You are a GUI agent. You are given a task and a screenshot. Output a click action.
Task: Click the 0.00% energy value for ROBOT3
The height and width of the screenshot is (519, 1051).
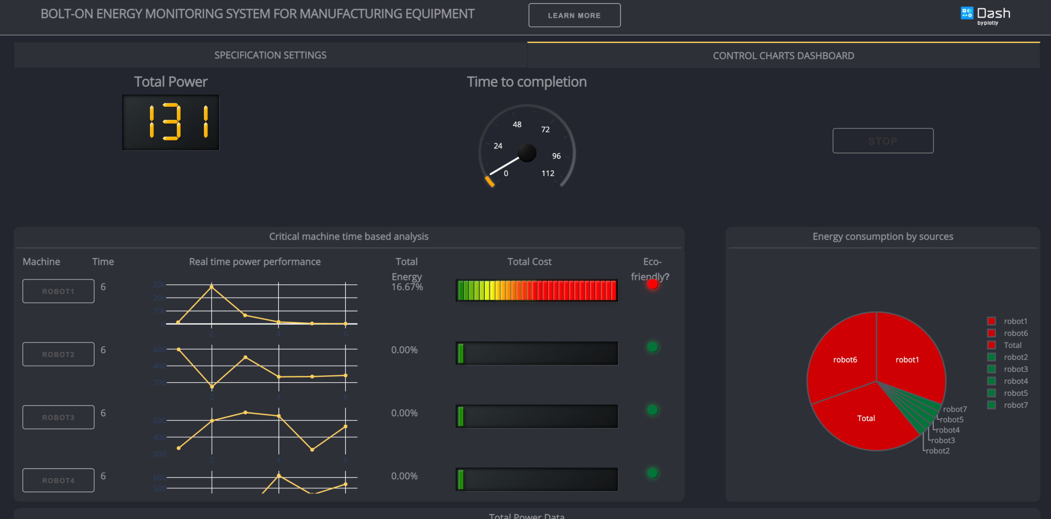404,413
